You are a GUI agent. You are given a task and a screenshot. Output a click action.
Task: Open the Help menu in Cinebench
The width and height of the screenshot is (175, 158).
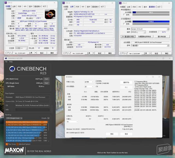(x=11, y=62)
